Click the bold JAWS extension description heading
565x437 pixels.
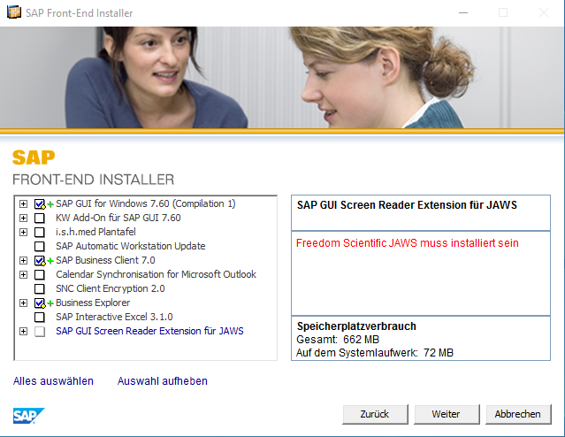pyautogui.click(x=407, y=205)
